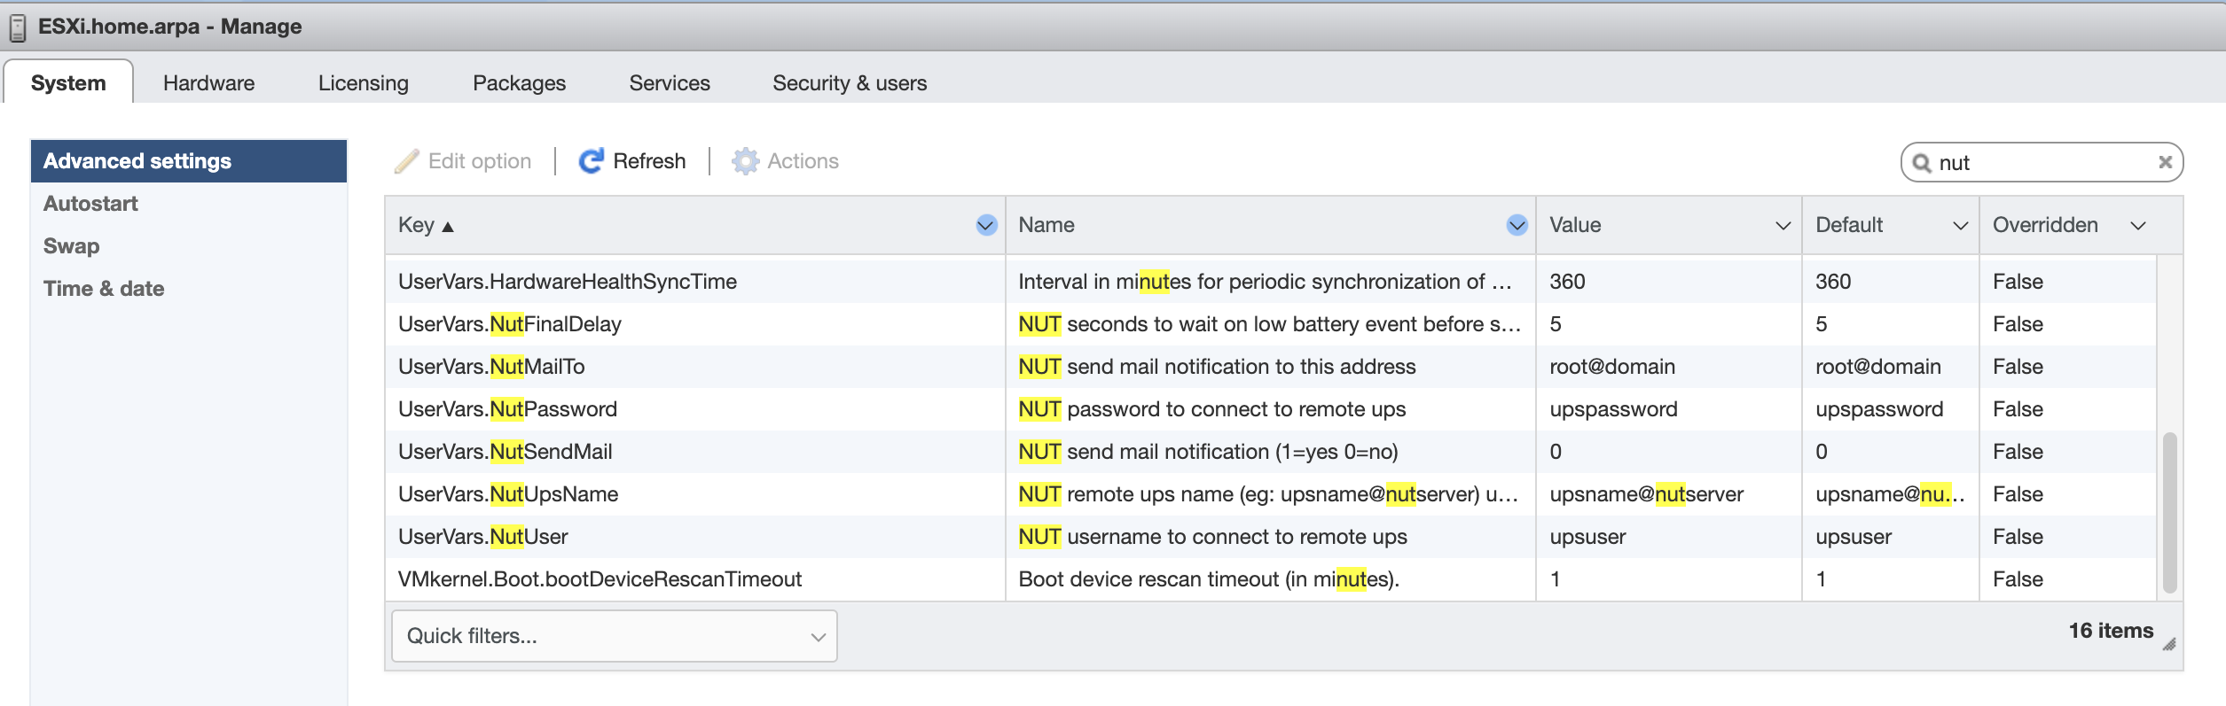Click the Actions button label
This screenshot has width=2226, height=706.
pyautogui.click(x=803, y=161)
